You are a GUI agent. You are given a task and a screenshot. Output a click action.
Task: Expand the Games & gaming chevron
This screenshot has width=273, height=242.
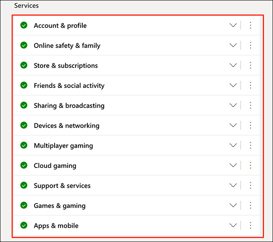click(x=233, y=205)
